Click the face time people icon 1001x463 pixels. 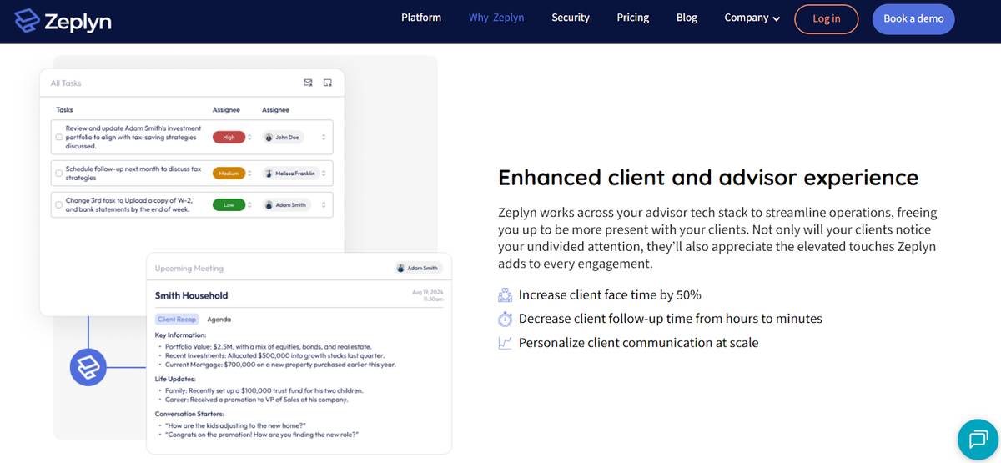(x=505, y=294)
